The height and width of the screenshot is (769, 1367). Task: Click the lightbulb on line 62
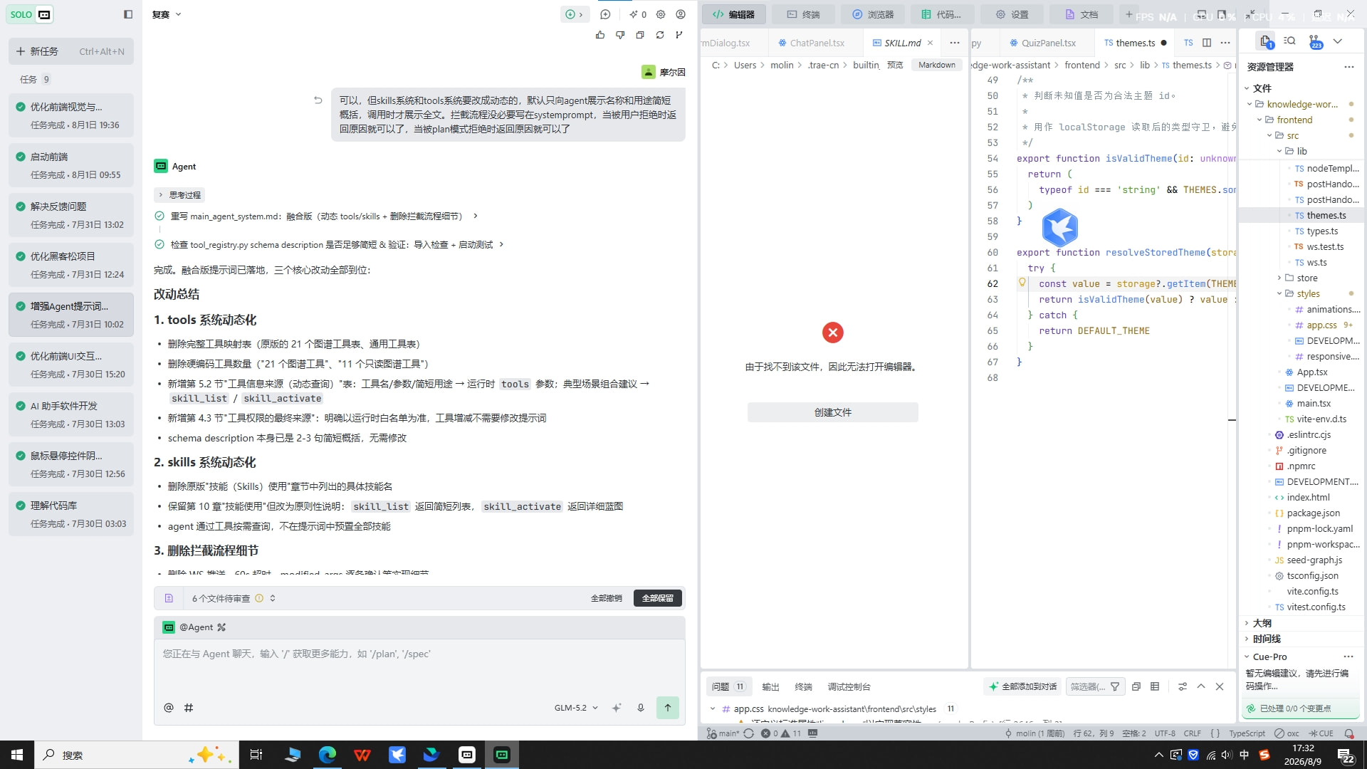pyautogui.click(x=1022, y=283)
